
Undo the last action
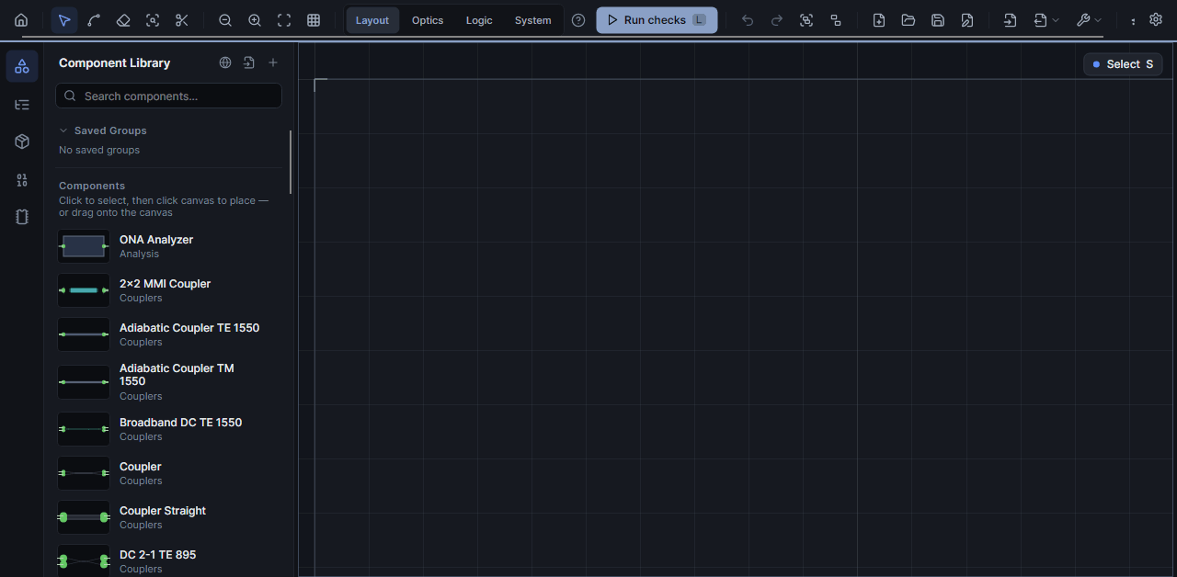pos(748,20)
